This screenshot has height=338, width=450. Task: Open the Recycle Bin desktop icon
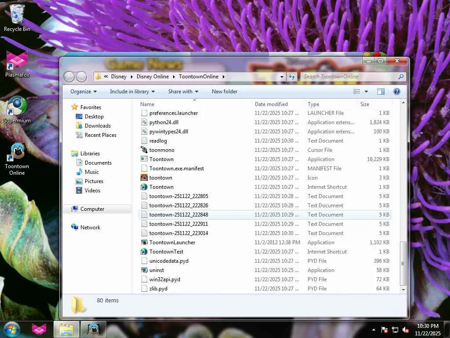pyautogui.click(x=17, y=18)
